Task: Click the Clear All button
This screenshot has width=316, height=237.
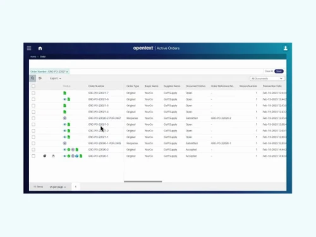Action: coord(269,71)
